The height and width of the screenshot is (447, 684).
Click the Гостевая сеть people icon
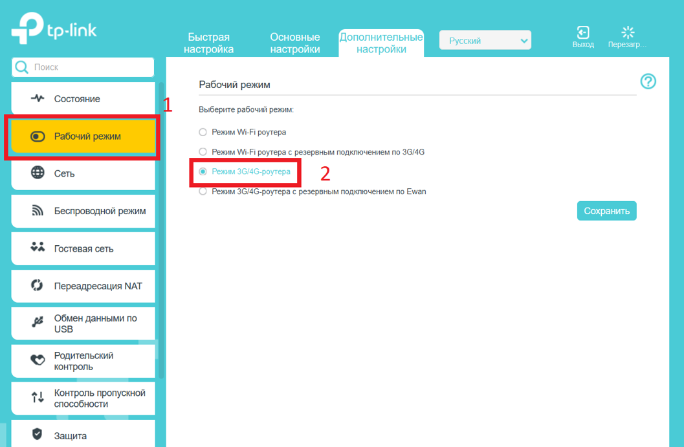[x=38, y=248]
